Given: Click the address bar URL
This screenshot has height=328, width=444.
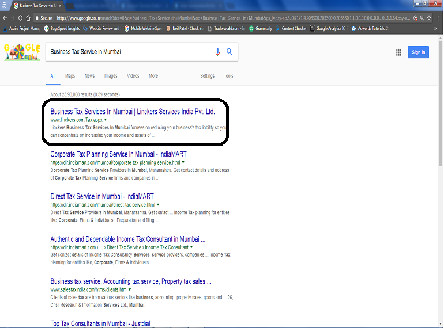Looking at the screenshot, I should 234,18.
